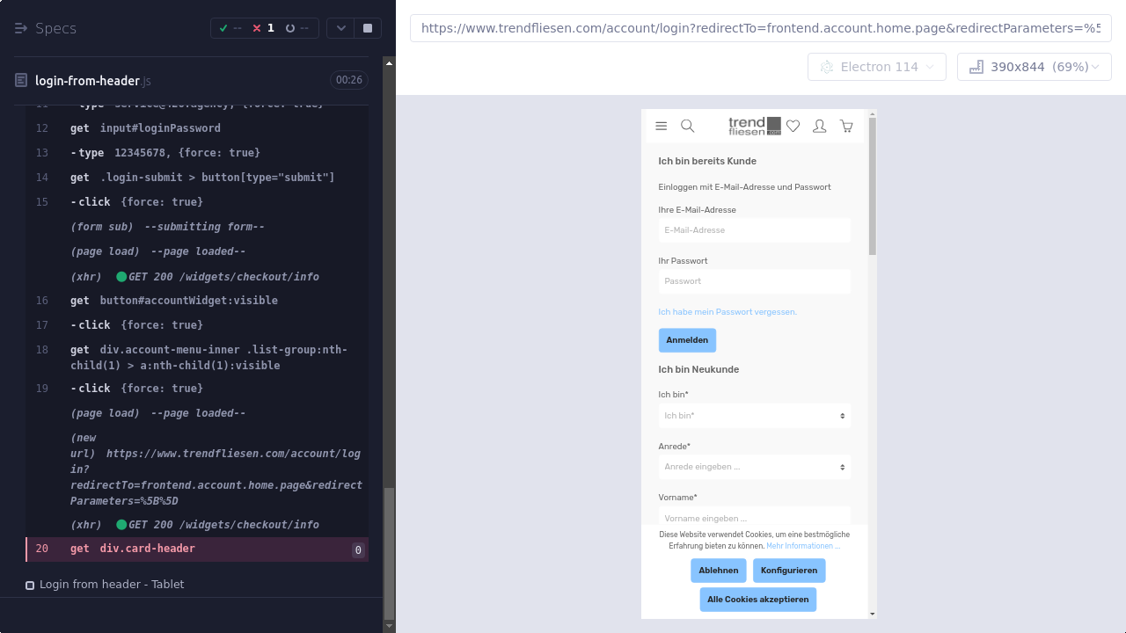The height and width of the screenshot is (633, 1126).
Task: Toggle the Login from header - Tablet test
Action: click(30, 585)
